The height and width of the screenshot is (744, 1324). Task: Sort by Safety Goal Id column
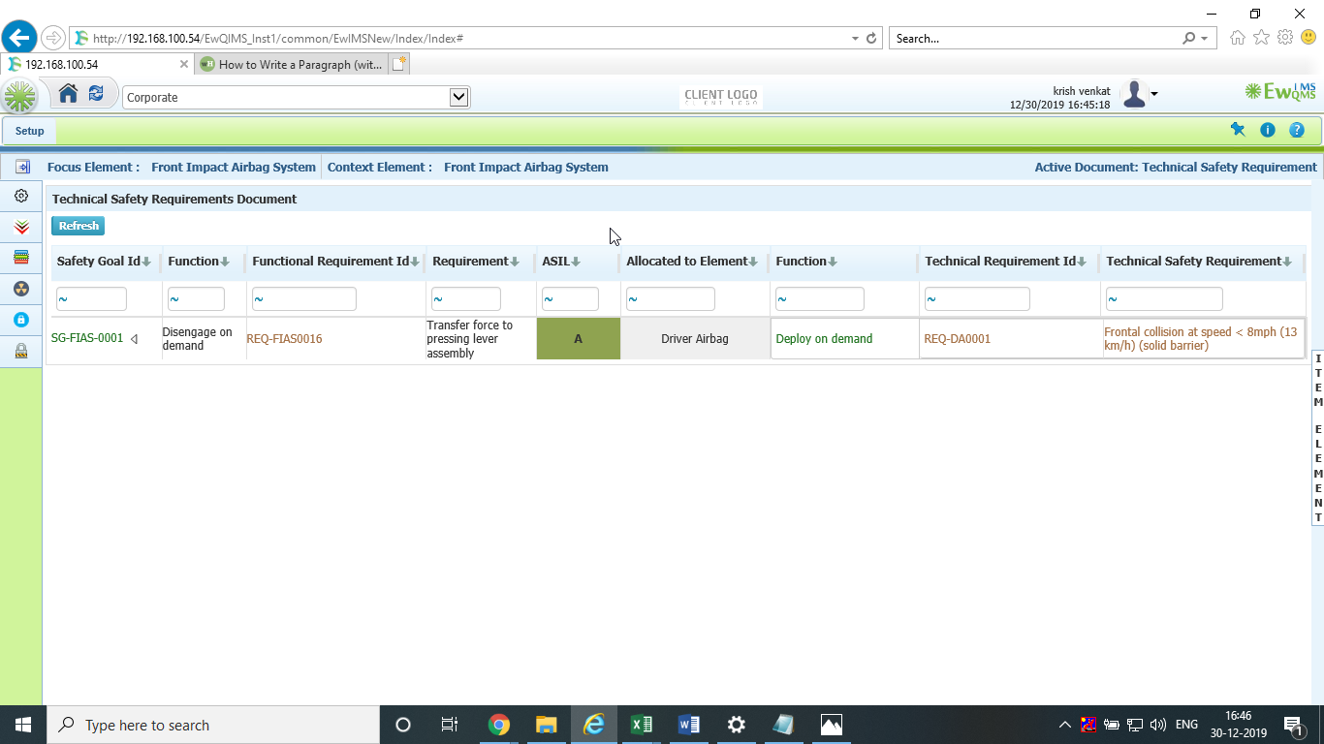click(x=104, y=262)
